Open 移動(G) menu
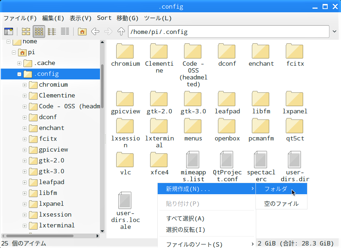341x248 pixels. (127, 18)
